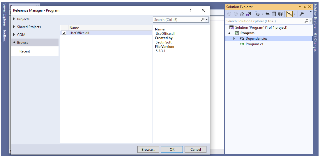The width and height of the screenshot is (320, 158).
Task: Click the Home icon in Solution Explorer
Action: (242, 14)
